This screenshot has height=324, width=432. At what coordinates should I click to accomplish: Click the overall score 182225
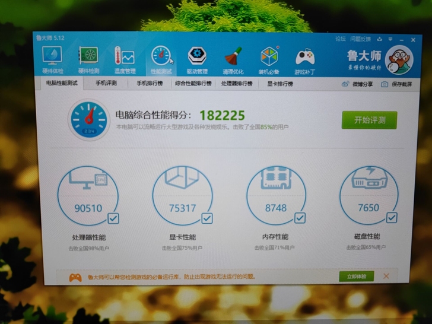pos(222,116)
